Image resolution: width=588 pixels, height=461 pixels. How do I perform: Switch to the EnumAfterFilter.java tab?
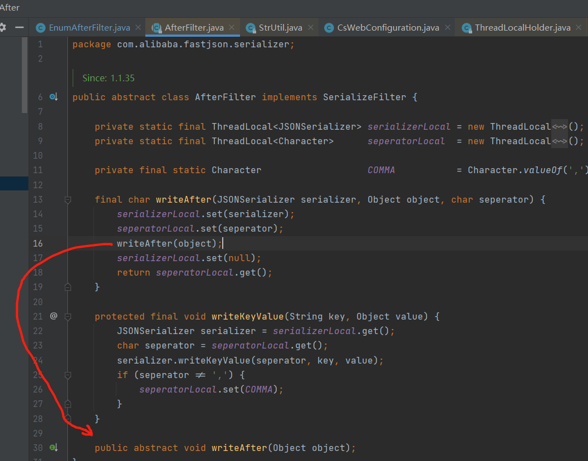coord(89,28)
